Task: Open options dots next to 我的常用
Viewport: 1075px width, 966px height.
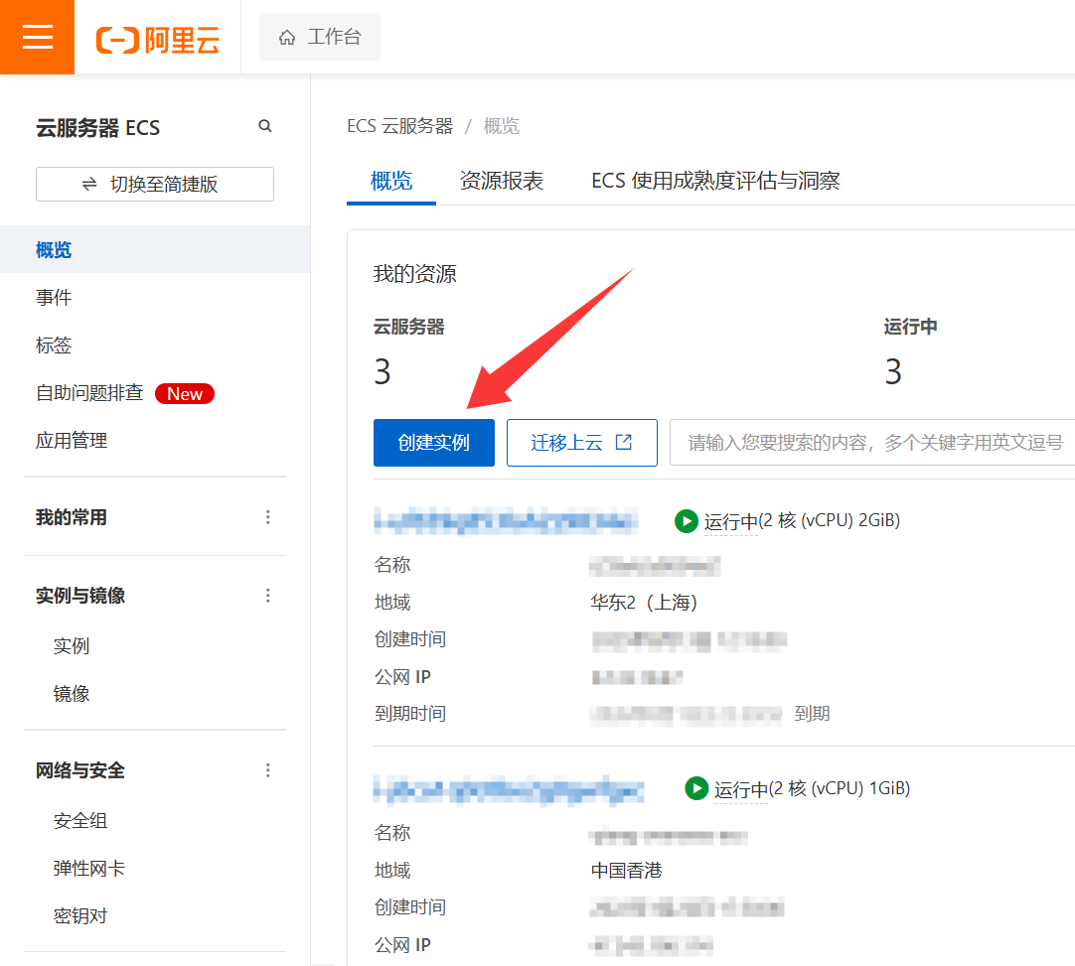Action: point(267,517)
